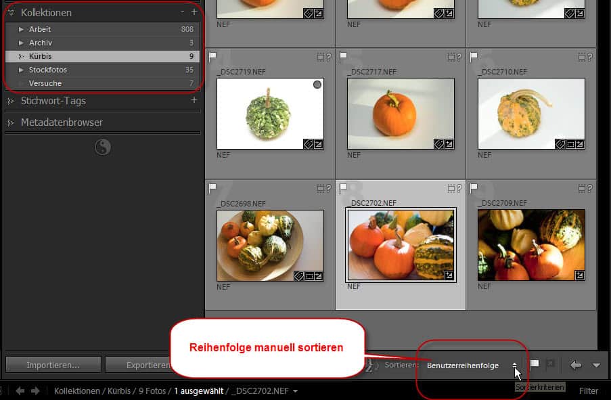611x400 pixels.
Task: Open the toolbar options dropdown triangle
Action: coord(596,365)
